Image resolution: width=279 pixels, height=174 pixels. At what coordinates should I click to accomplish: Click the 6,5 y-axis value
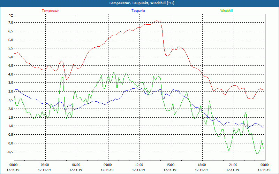[10, 31]
